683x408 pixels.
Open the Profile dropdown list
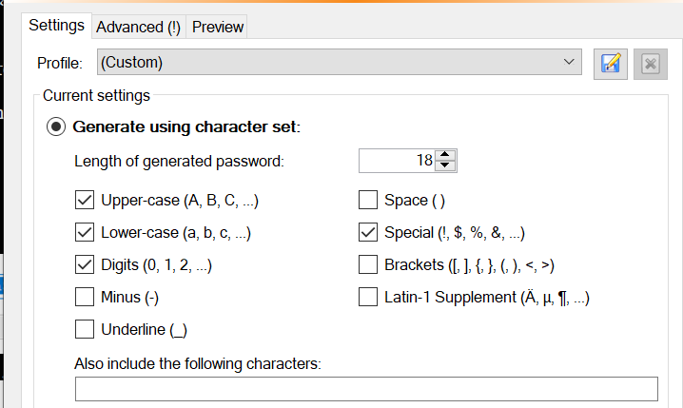(340, 62)
